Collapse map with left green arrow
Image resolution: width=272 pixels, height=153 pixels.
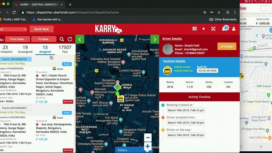(x=80, y=40)
